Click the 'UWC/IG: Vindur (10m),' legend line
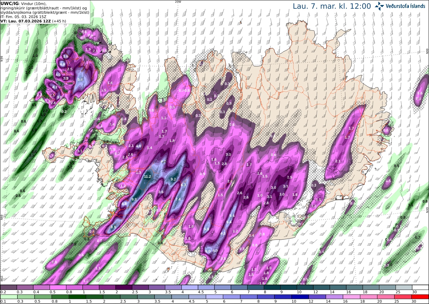 [x=23, y=3]
